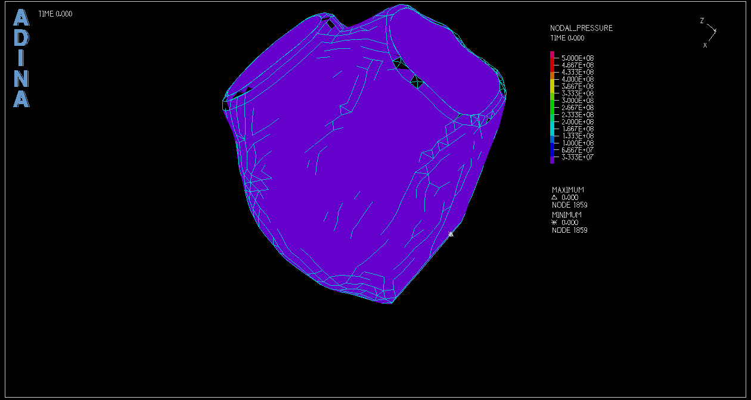Click TIME 0.000 under NODAL_PRESSURE heading

coord(567,37)
